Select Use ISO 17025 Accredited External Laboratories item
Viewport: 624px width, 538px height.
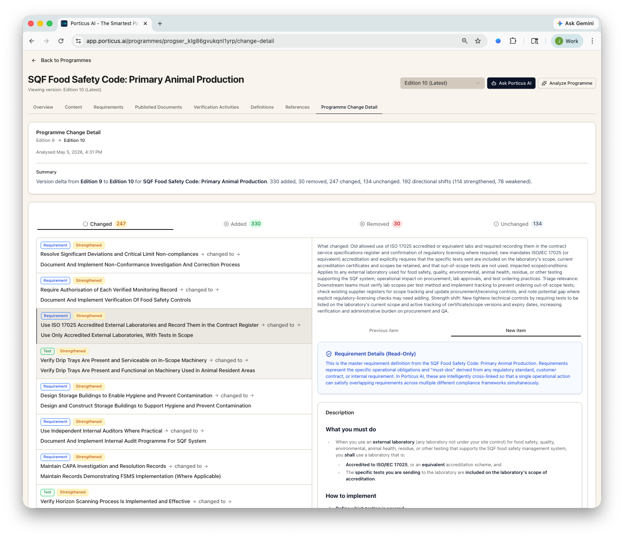(x=174, y=326)
